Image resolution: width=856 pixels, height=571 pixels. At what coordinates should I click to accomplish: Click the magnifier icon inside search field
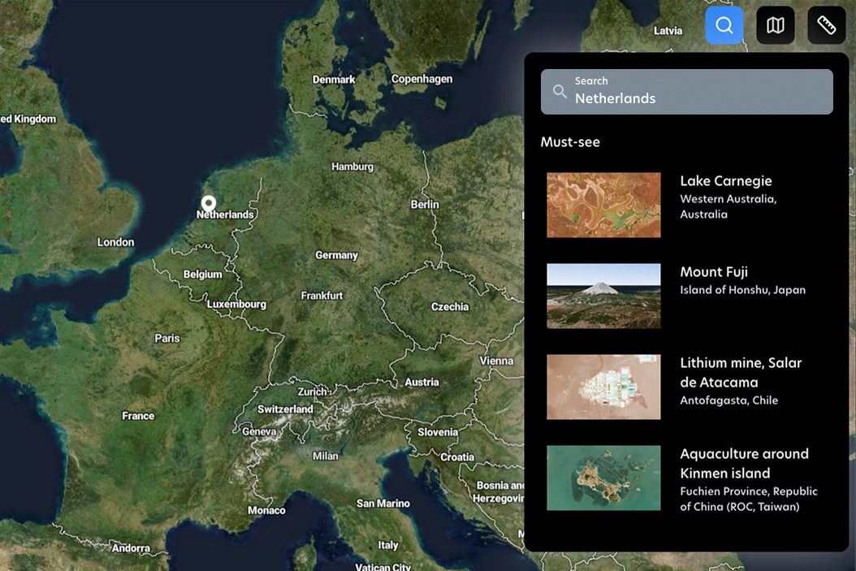[x=560, y=91]
